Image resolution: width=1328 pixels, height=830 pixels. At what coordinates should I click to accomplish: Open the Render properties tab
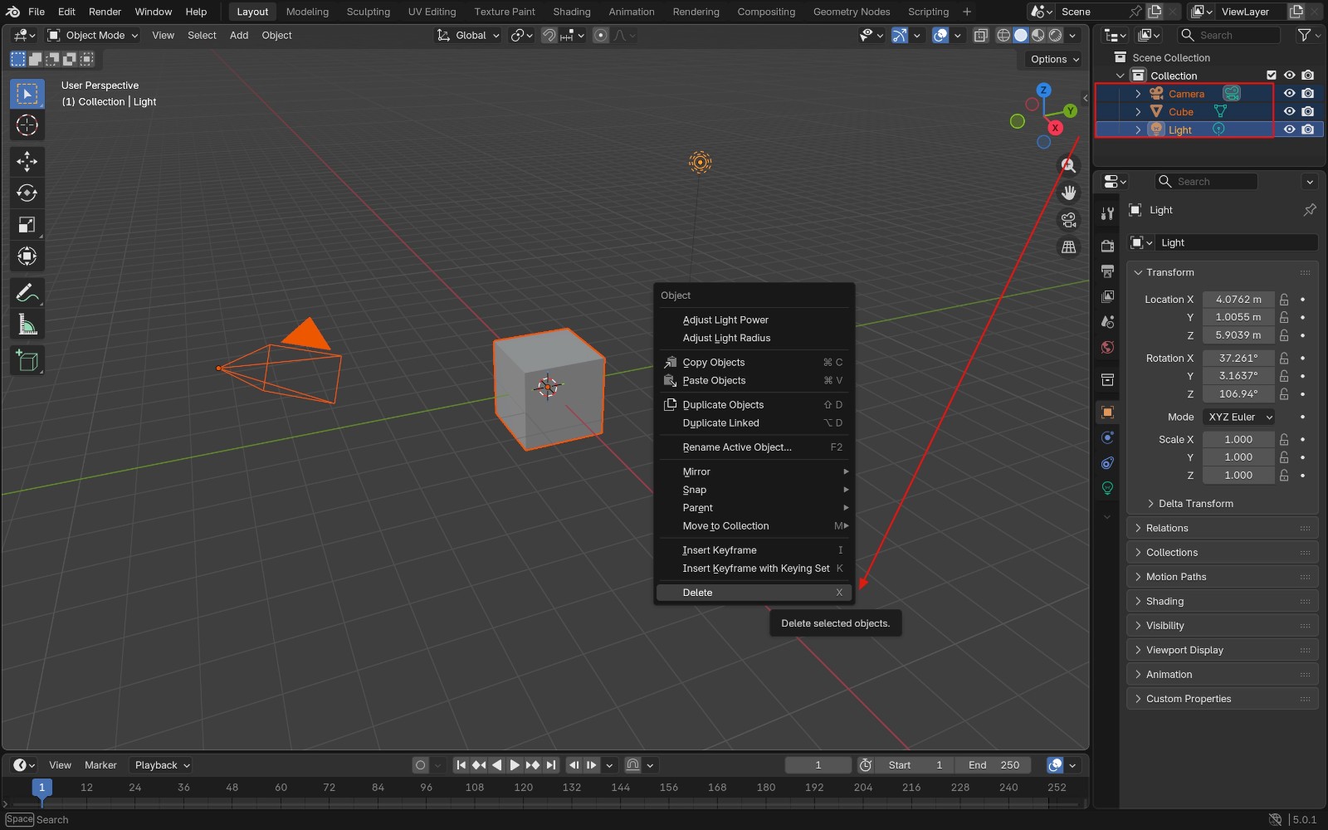pos(1107,246)
